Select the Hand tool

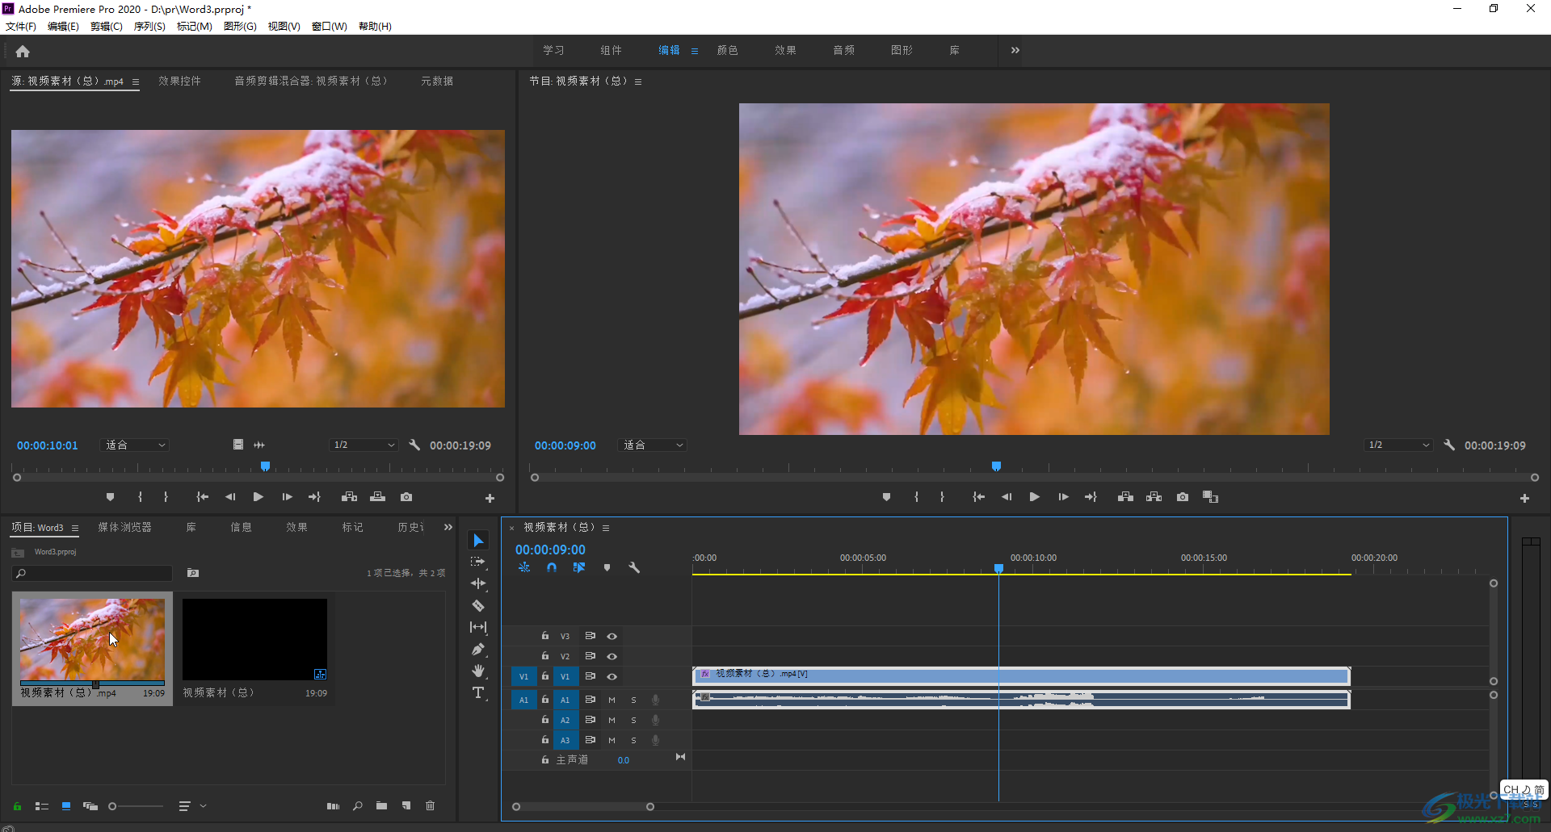click(478, 671)
